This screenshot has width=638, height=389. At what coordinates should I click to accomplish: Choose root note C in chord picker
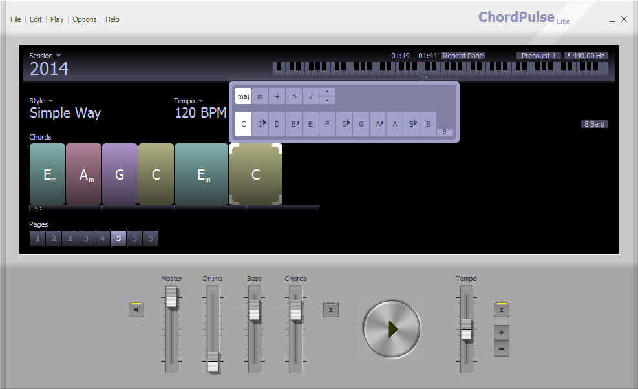click(x=243, y=124)
